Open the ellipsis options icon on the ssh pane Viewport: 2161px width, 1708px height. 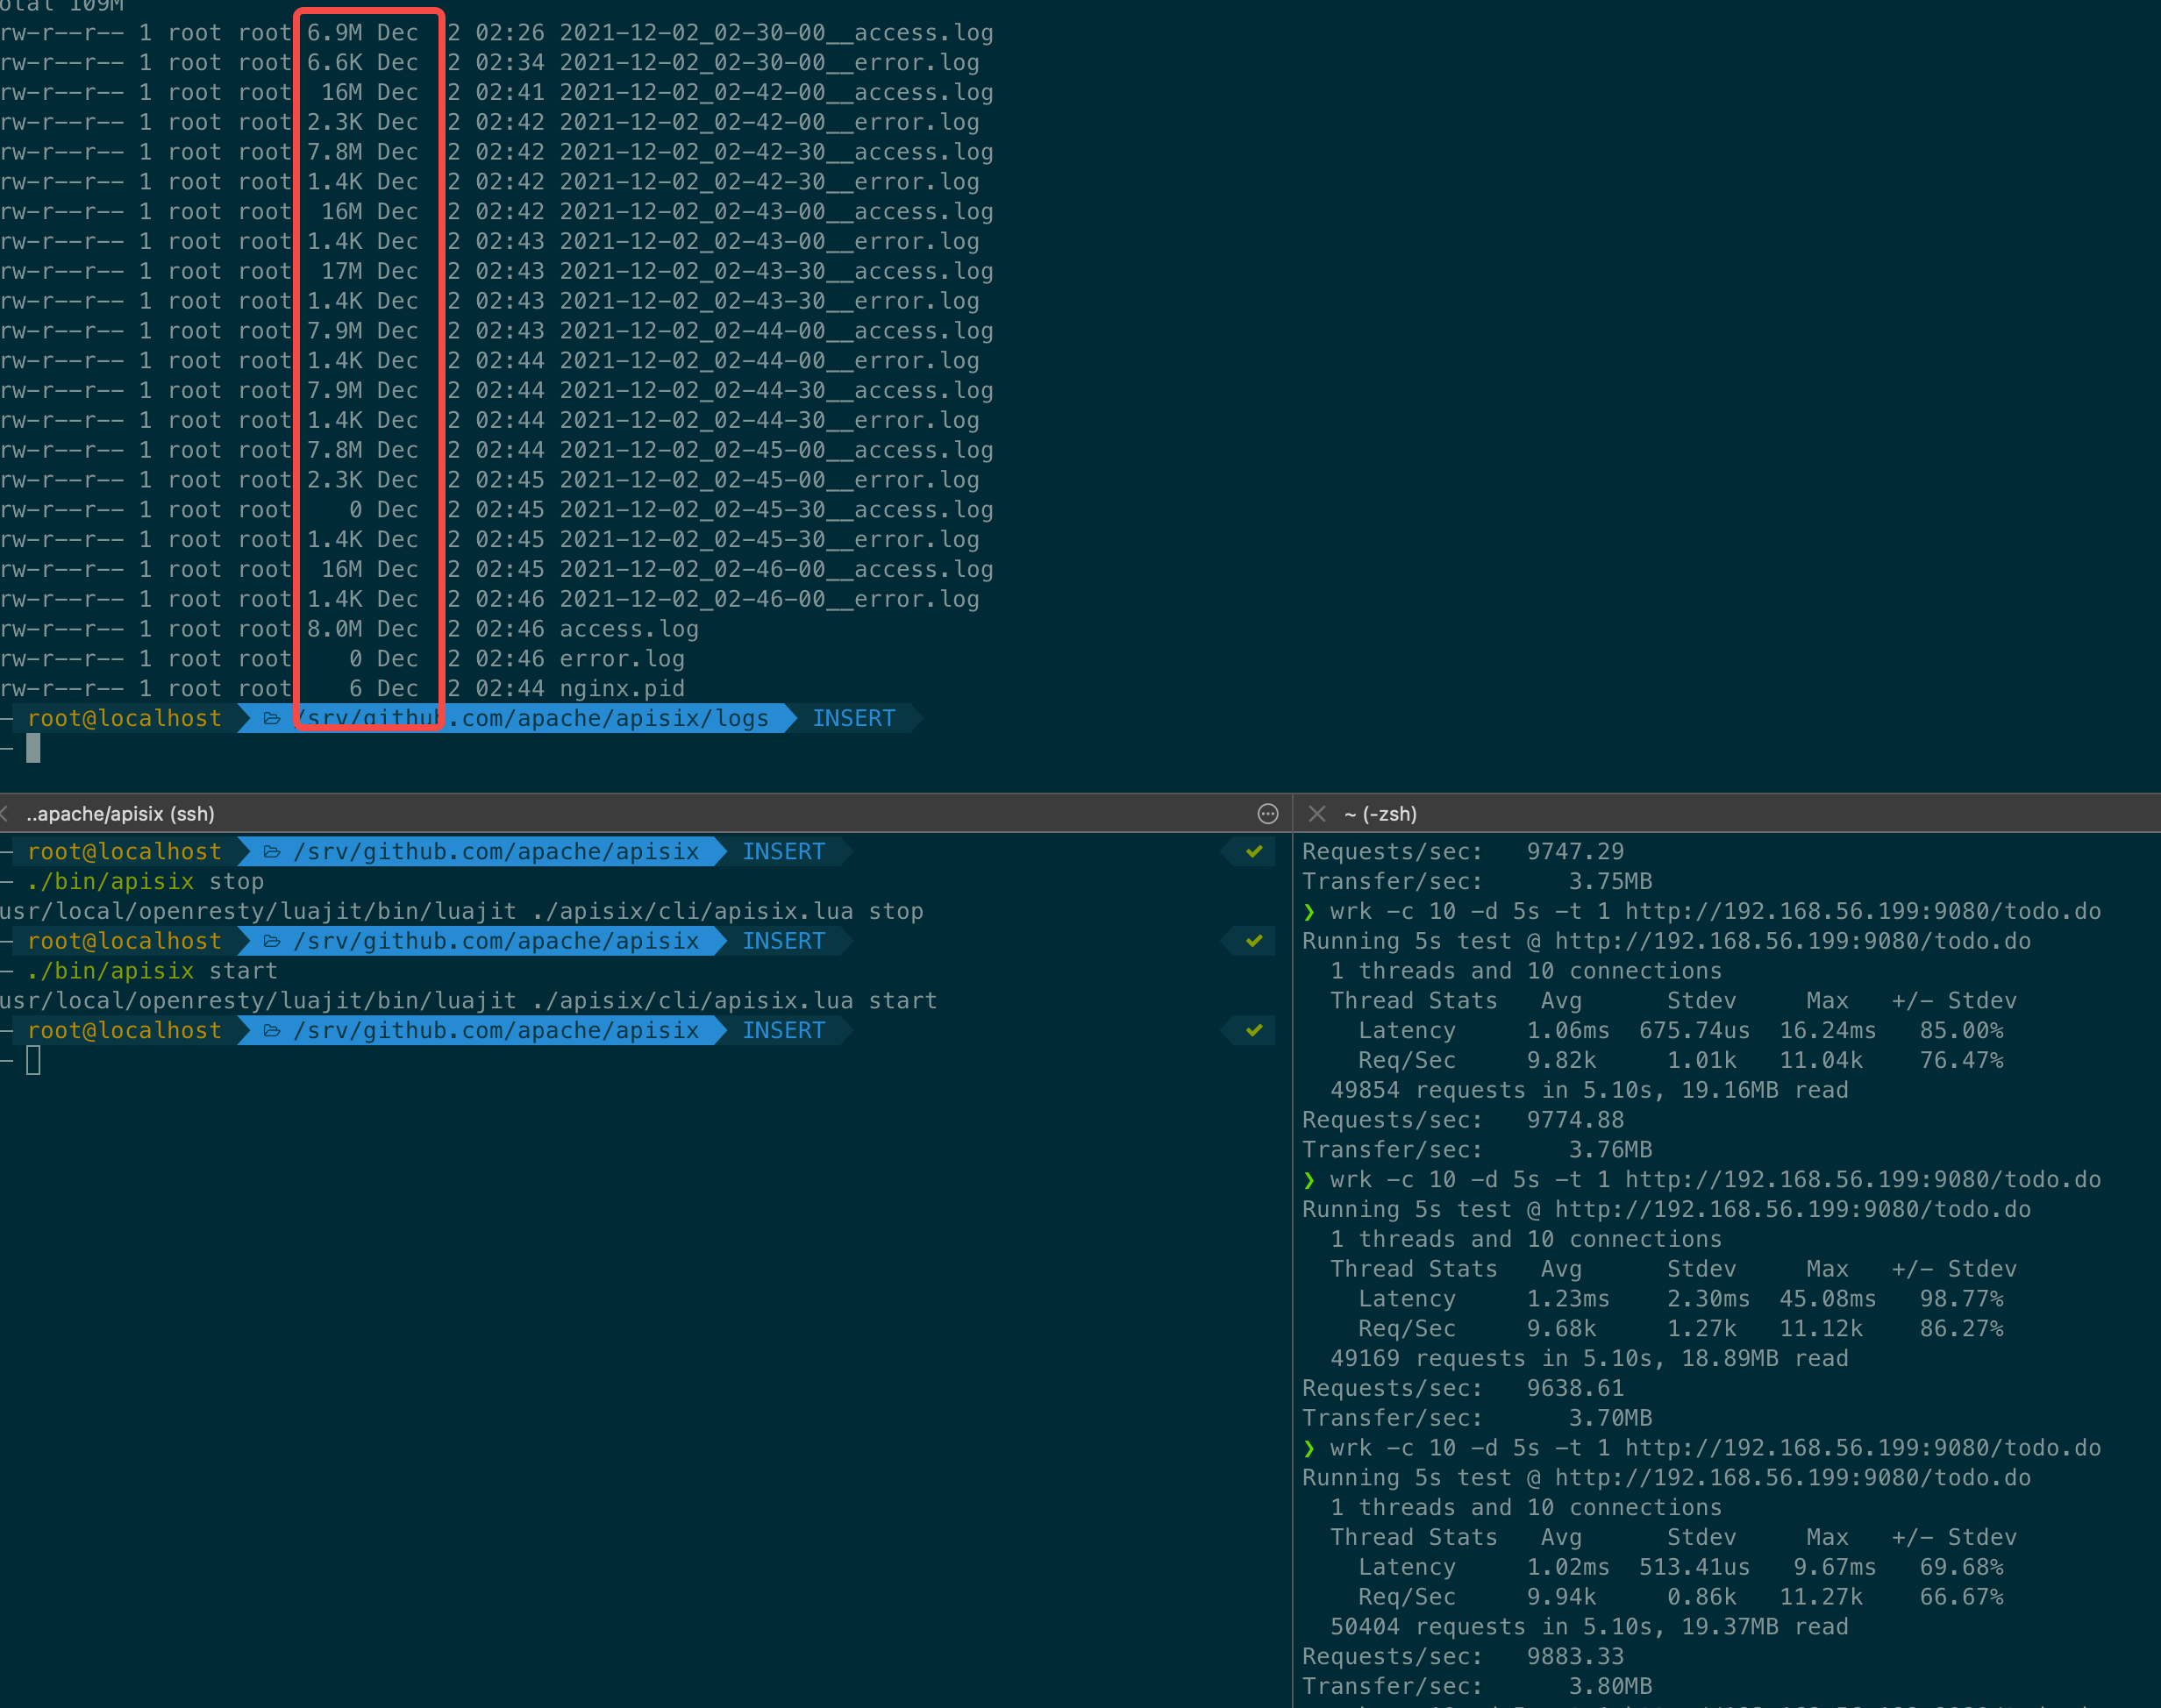(x=1267, y=814)
